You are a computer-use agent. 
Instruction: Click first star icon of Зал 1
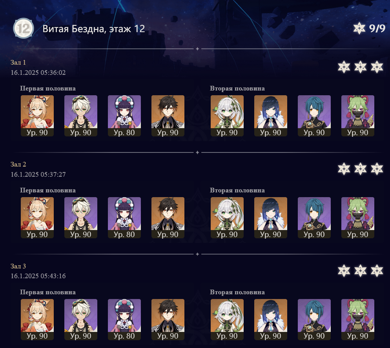344,67
